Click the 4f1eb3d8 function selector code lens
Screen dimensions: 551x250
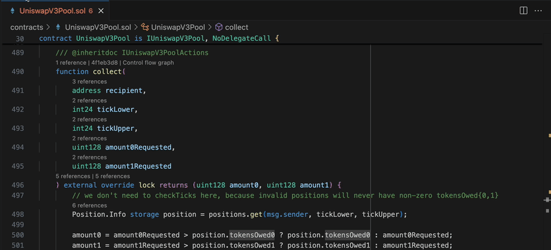click(x=105, y=63)
